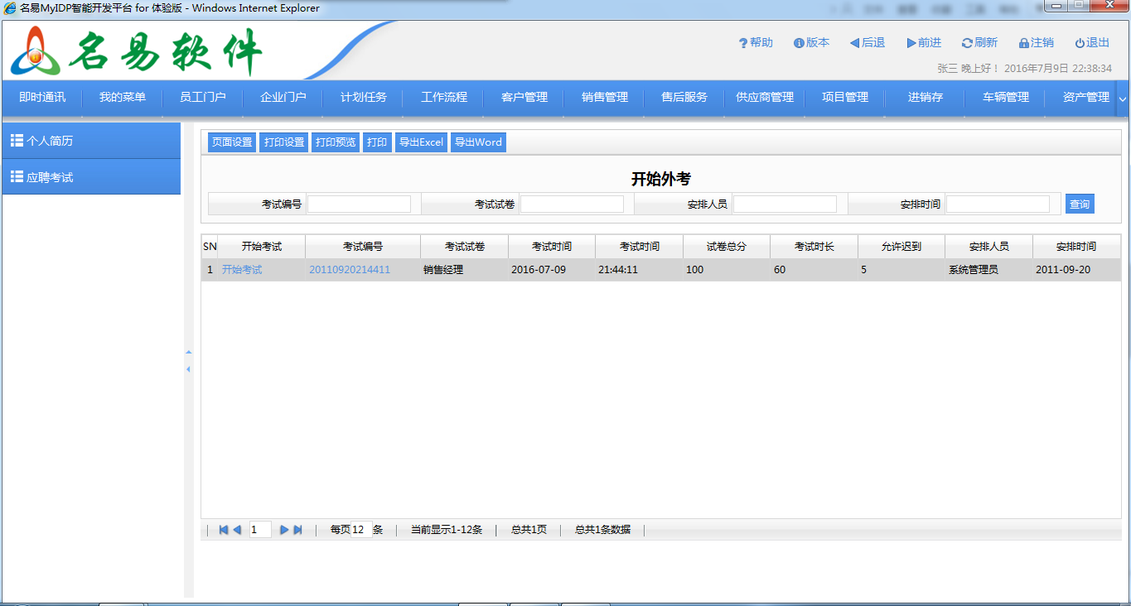
Task: Click the 退出 power icon to exit
Action: (x=1080, y=43)
